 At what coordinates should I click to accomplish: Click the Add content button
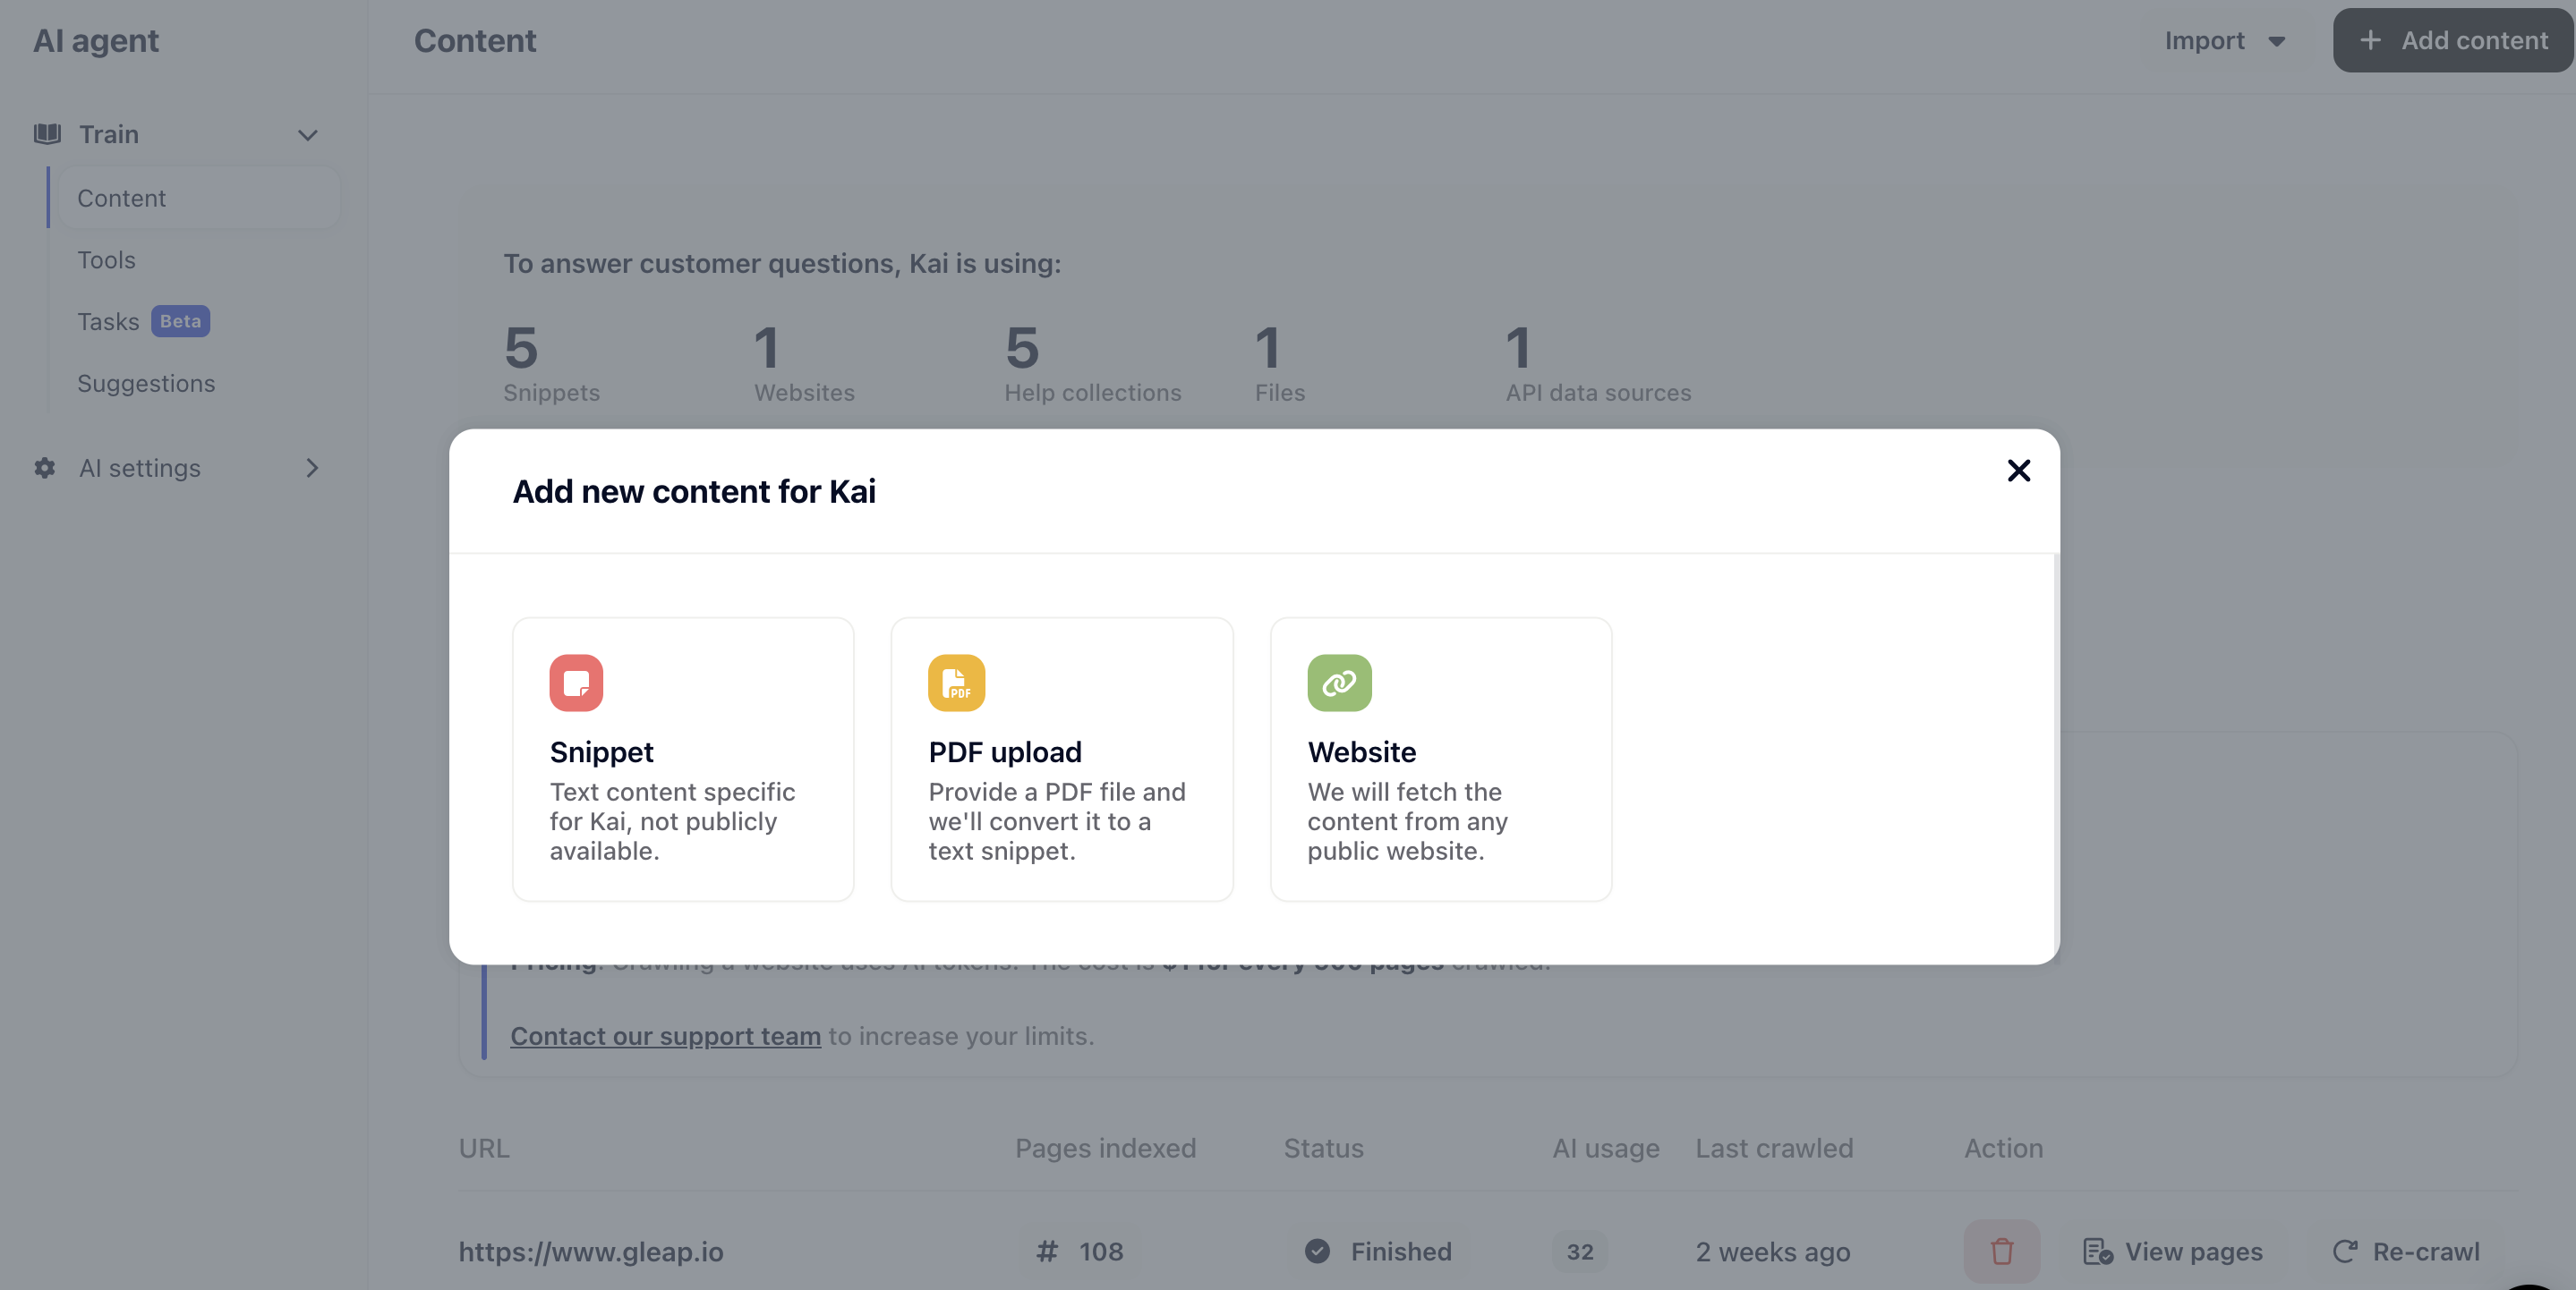[2453, 41]
